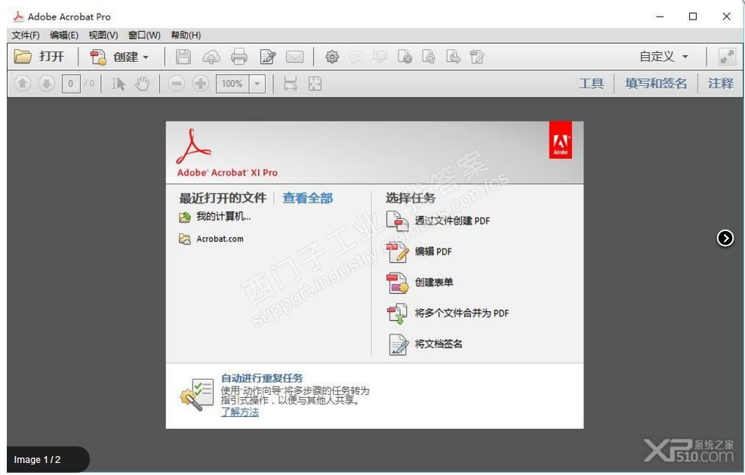Click the 了解方法 link

point(240,412)
